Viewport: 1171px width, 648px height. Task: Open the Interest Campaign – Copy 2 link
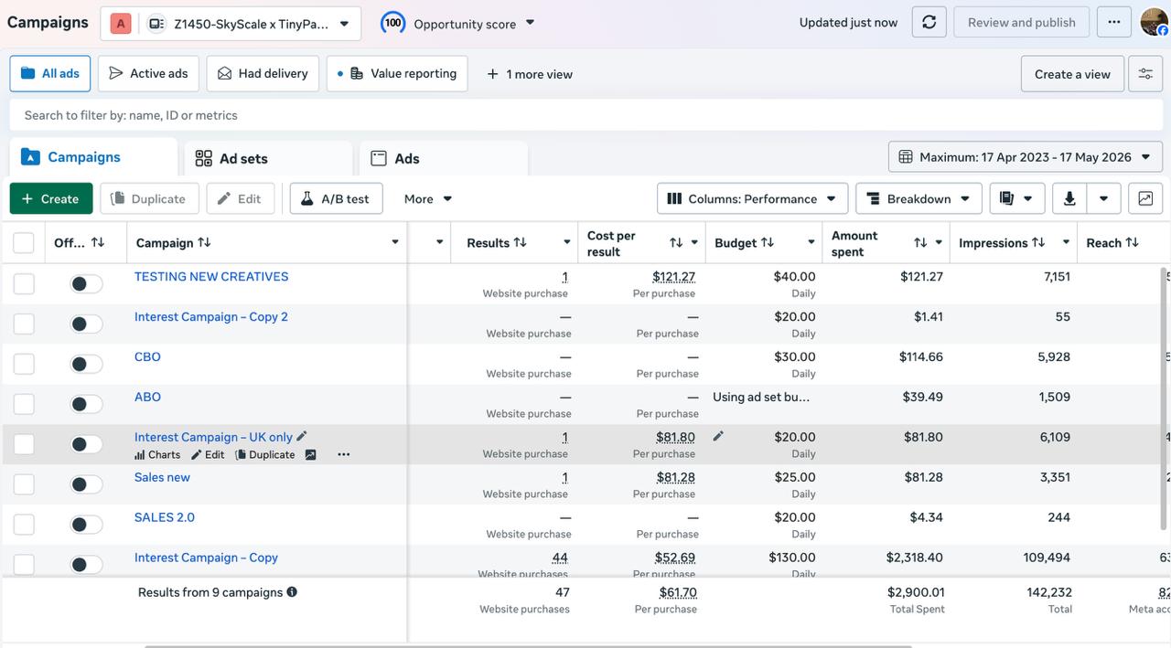(x=211, y=316)
